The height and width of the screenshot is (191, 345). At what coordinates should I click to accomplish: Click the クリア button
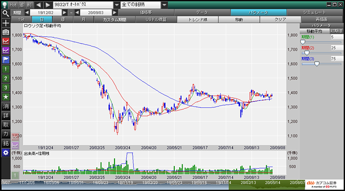coord(280,20)
